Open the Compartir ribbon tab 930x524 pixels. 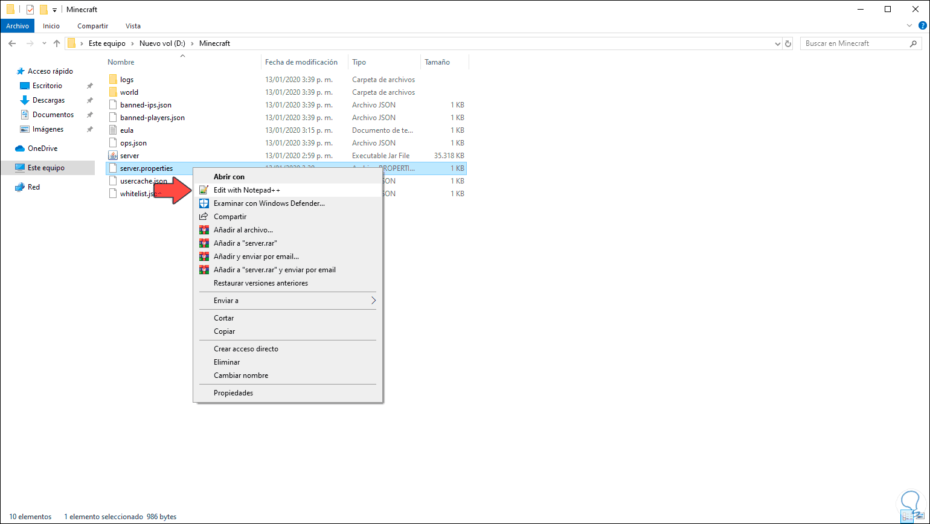click(93, 26)
